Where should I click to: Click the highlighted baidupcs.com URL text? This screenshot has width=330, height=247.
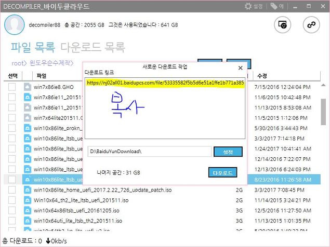point(165,83)
